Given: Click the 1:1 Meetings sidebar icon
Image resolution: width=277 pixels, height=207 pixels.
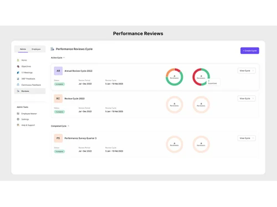Looking at the screenshot, I should [18, 72].
